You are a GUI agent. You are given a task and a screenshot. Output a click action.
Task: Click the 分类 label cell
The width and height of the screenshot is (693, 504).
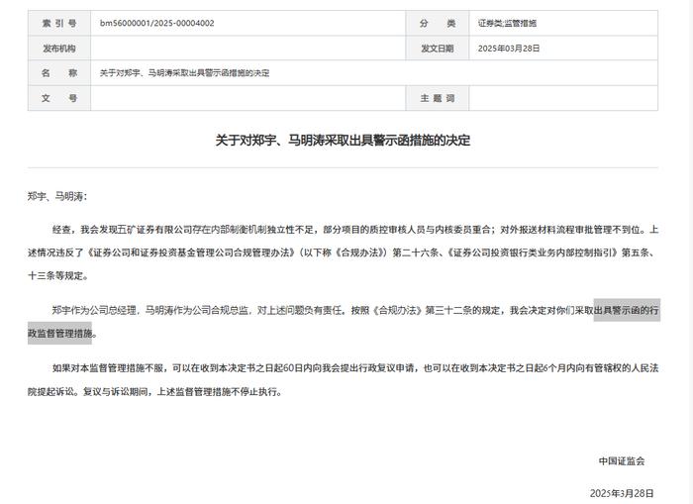click(x=438, y=23)
